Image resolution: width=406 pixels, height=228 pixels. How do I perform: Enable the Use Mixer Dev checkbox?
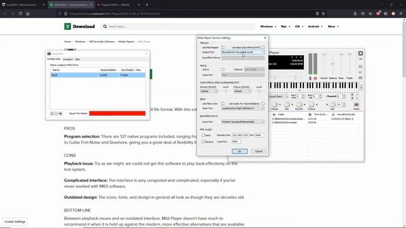223,104
